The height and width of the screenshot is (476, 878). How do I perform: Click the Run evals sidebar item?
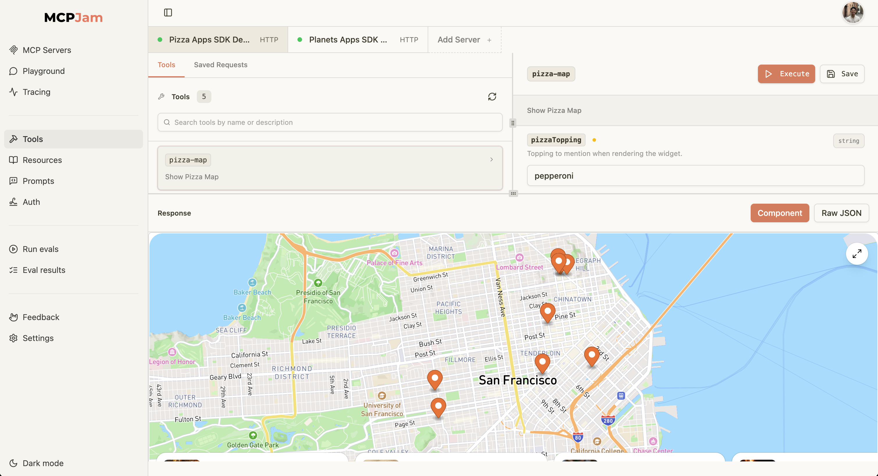coord(40,249)
